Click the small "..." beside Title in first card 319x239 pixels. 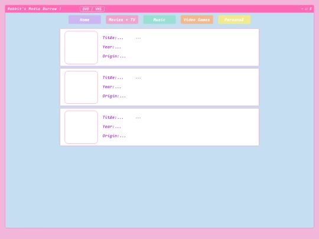coord(138,38)
